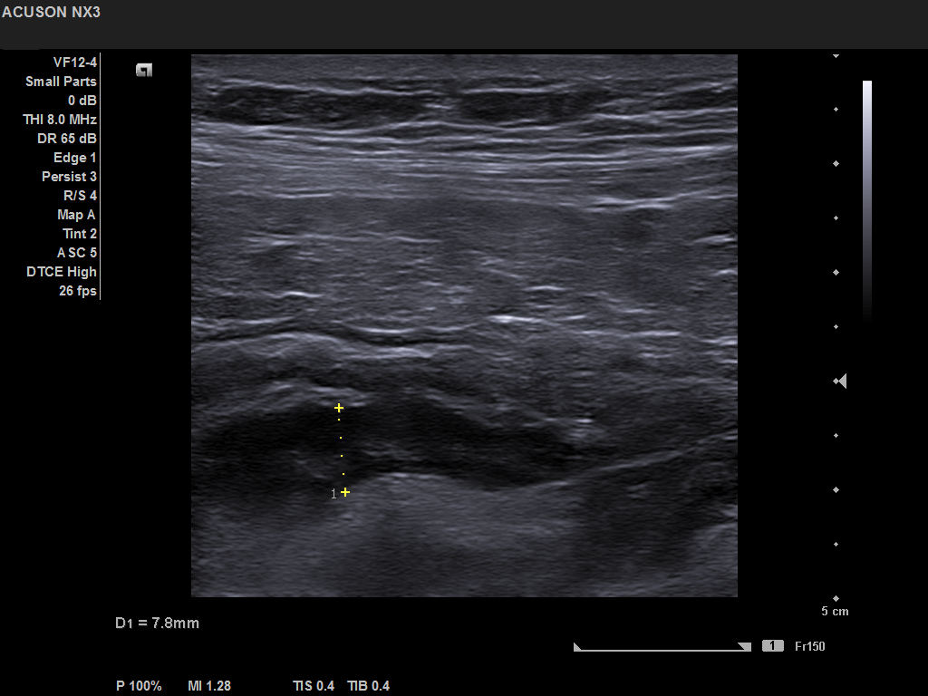The height and width of the screenshot is (696, 928).
Task: Open the Small Parts exam preset
Action: coord(61,82)
